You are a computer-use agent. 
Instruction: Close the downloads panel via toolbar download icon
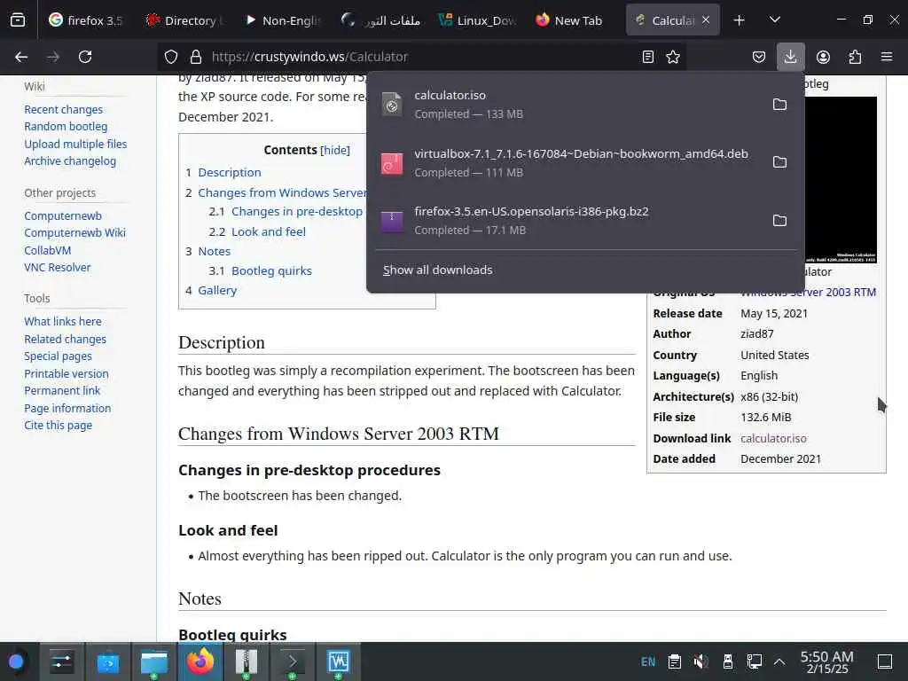[790, 57]
